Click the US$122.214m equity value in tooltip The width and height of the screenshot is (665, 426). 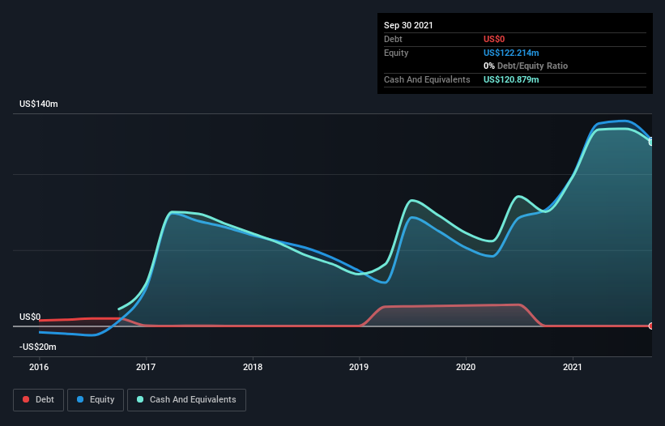point(511,53)
